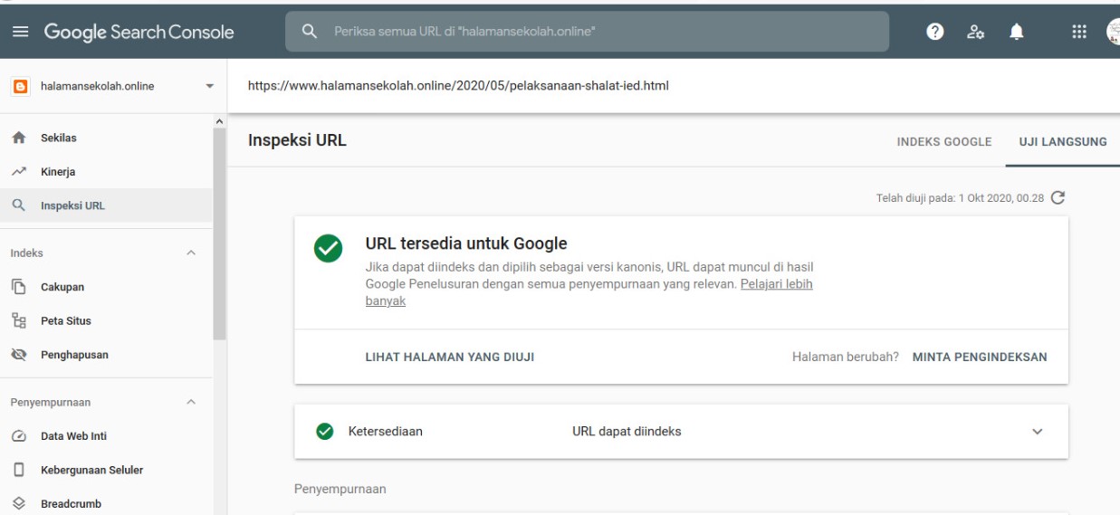
Task: Click the Google Search Console logo
Action: click(x=139, y=32)
